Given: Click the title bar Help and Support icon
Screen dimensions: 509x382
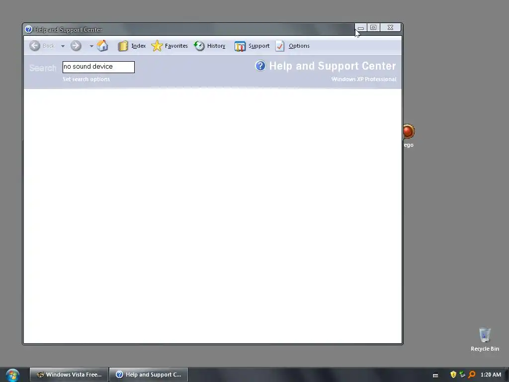Looking at the screenshot, I should tap(28, 29).
